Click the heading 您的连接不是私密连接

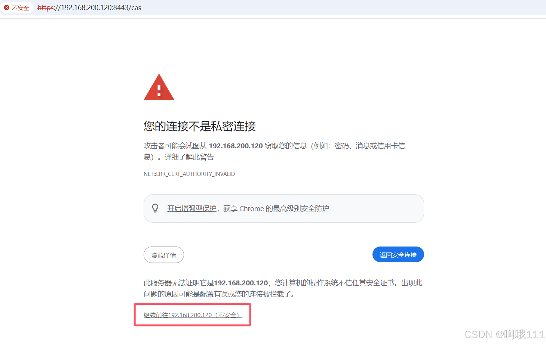click(200, 126)
